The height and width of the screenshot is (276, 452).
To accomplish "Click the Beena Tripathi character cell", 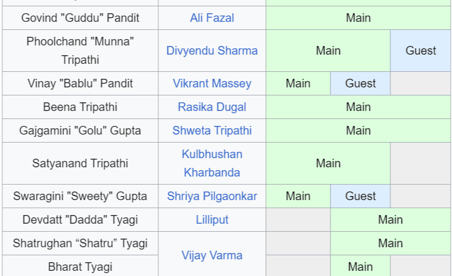I will 80,107.
